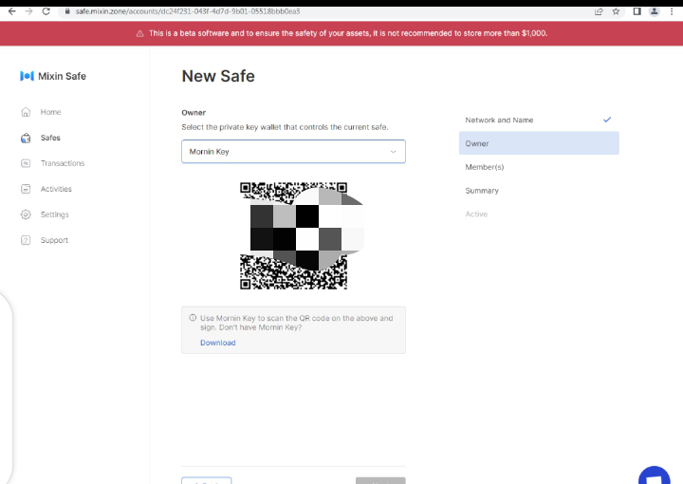
Task: Click the New Safe page heading
Action: point(218,76)
